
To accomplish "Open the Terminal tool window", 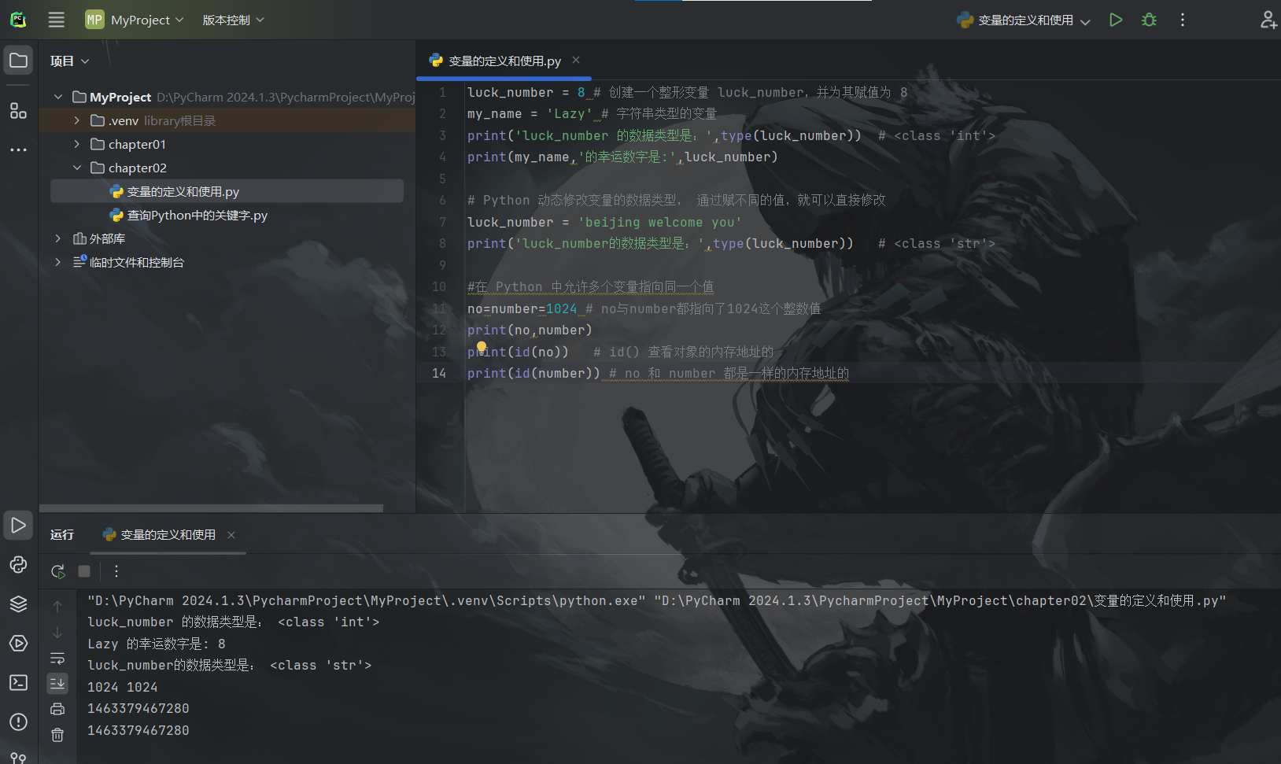I will 18,682.
